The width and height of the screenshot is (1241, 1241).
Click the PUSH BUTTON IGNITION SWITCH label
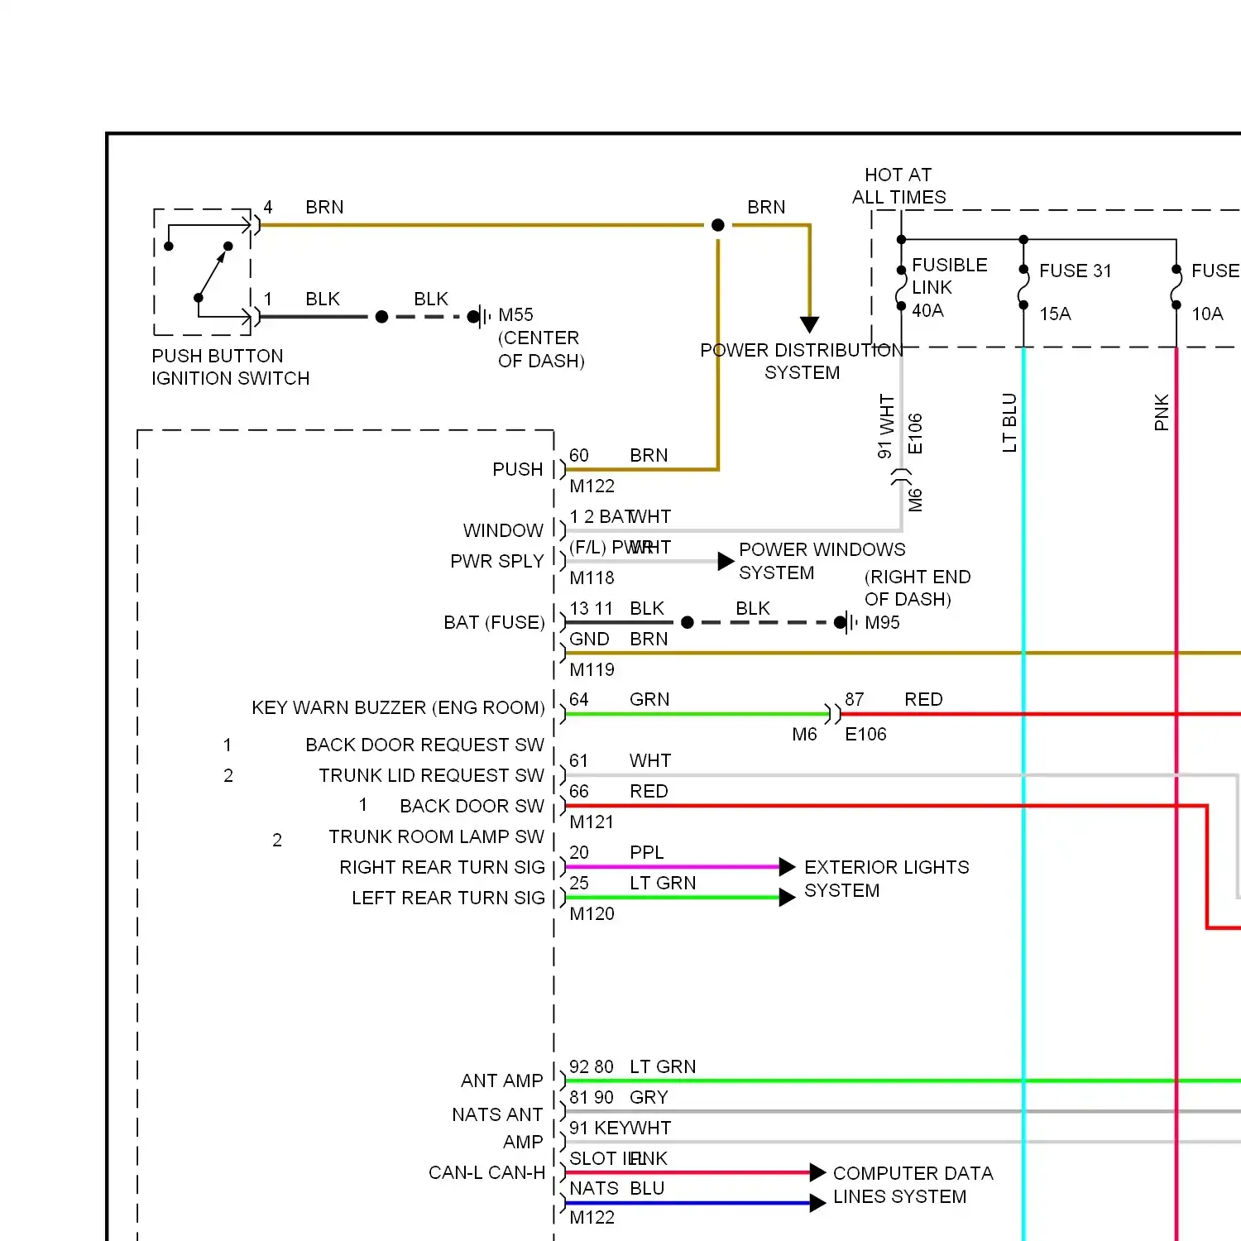[x=230, y=367]
